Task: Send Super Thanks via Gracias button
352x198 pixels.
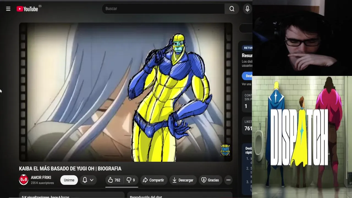Action: [x=210, y=180]
